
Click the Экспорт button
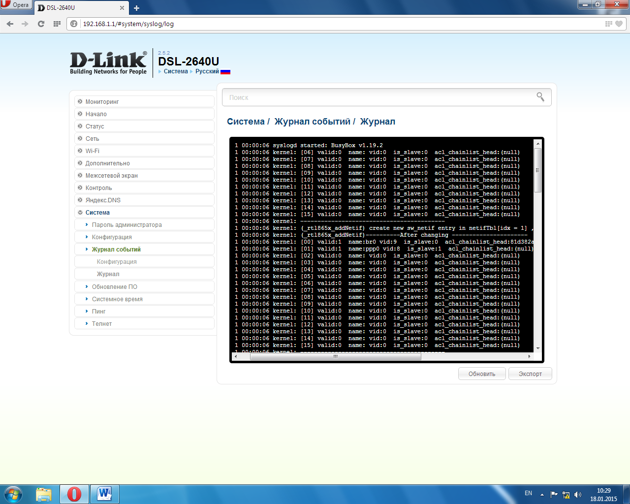pos(530,374)
